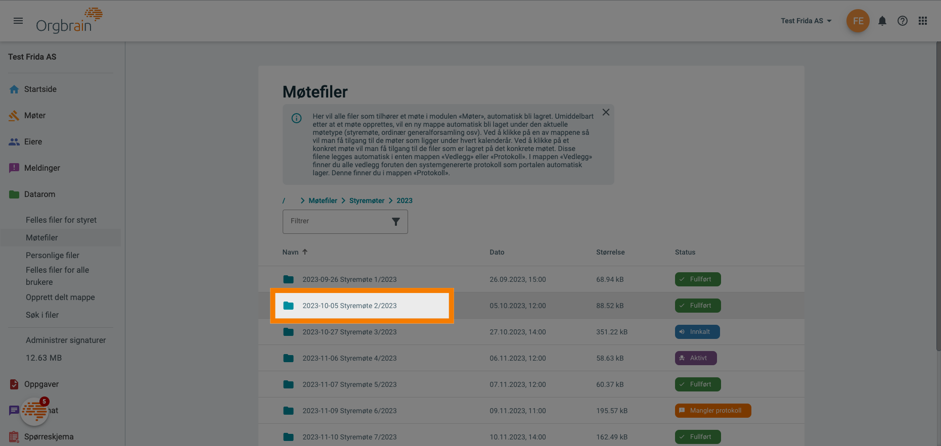Open Test Frida AS company dropdown

coord(806,21)
